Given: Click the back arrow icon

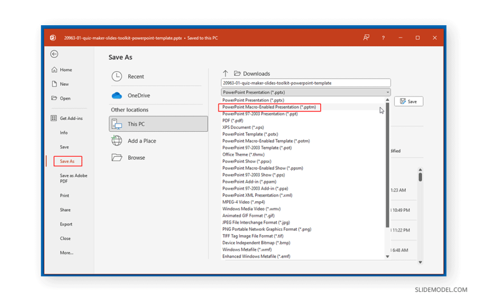Looking at the screenshot, I should pos(54,54).
